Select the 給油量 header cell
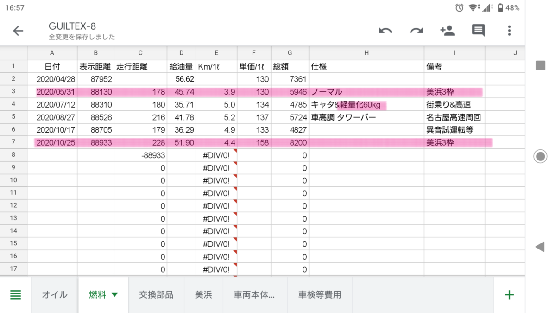 (182, 66)
